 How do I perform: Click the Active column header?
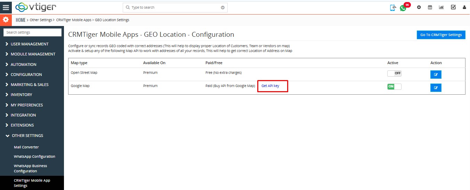(393, 63)
